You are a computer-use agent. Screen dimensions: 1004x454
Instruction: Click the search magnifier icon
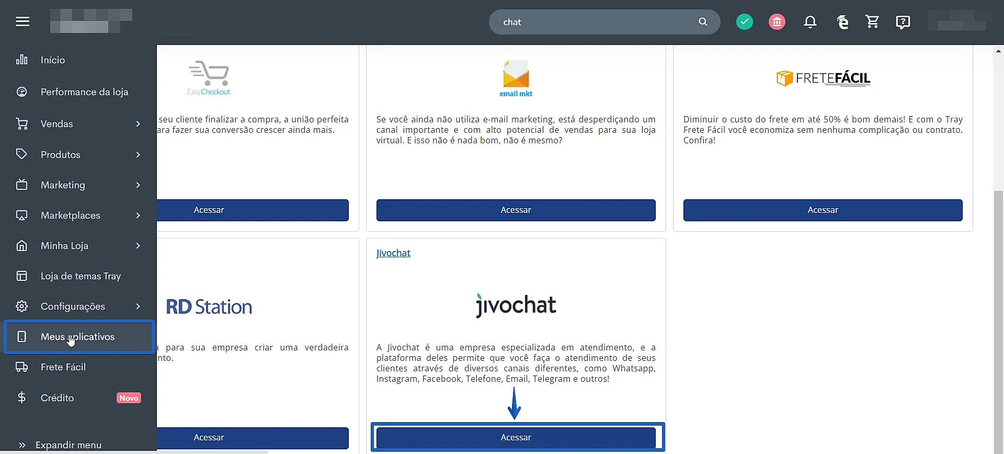click(703, 22)
